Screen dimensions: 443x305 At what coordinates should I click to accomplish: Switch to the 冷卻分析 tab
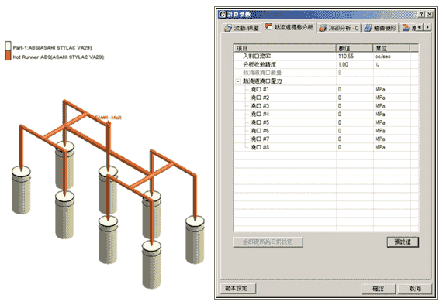point(339,28)
